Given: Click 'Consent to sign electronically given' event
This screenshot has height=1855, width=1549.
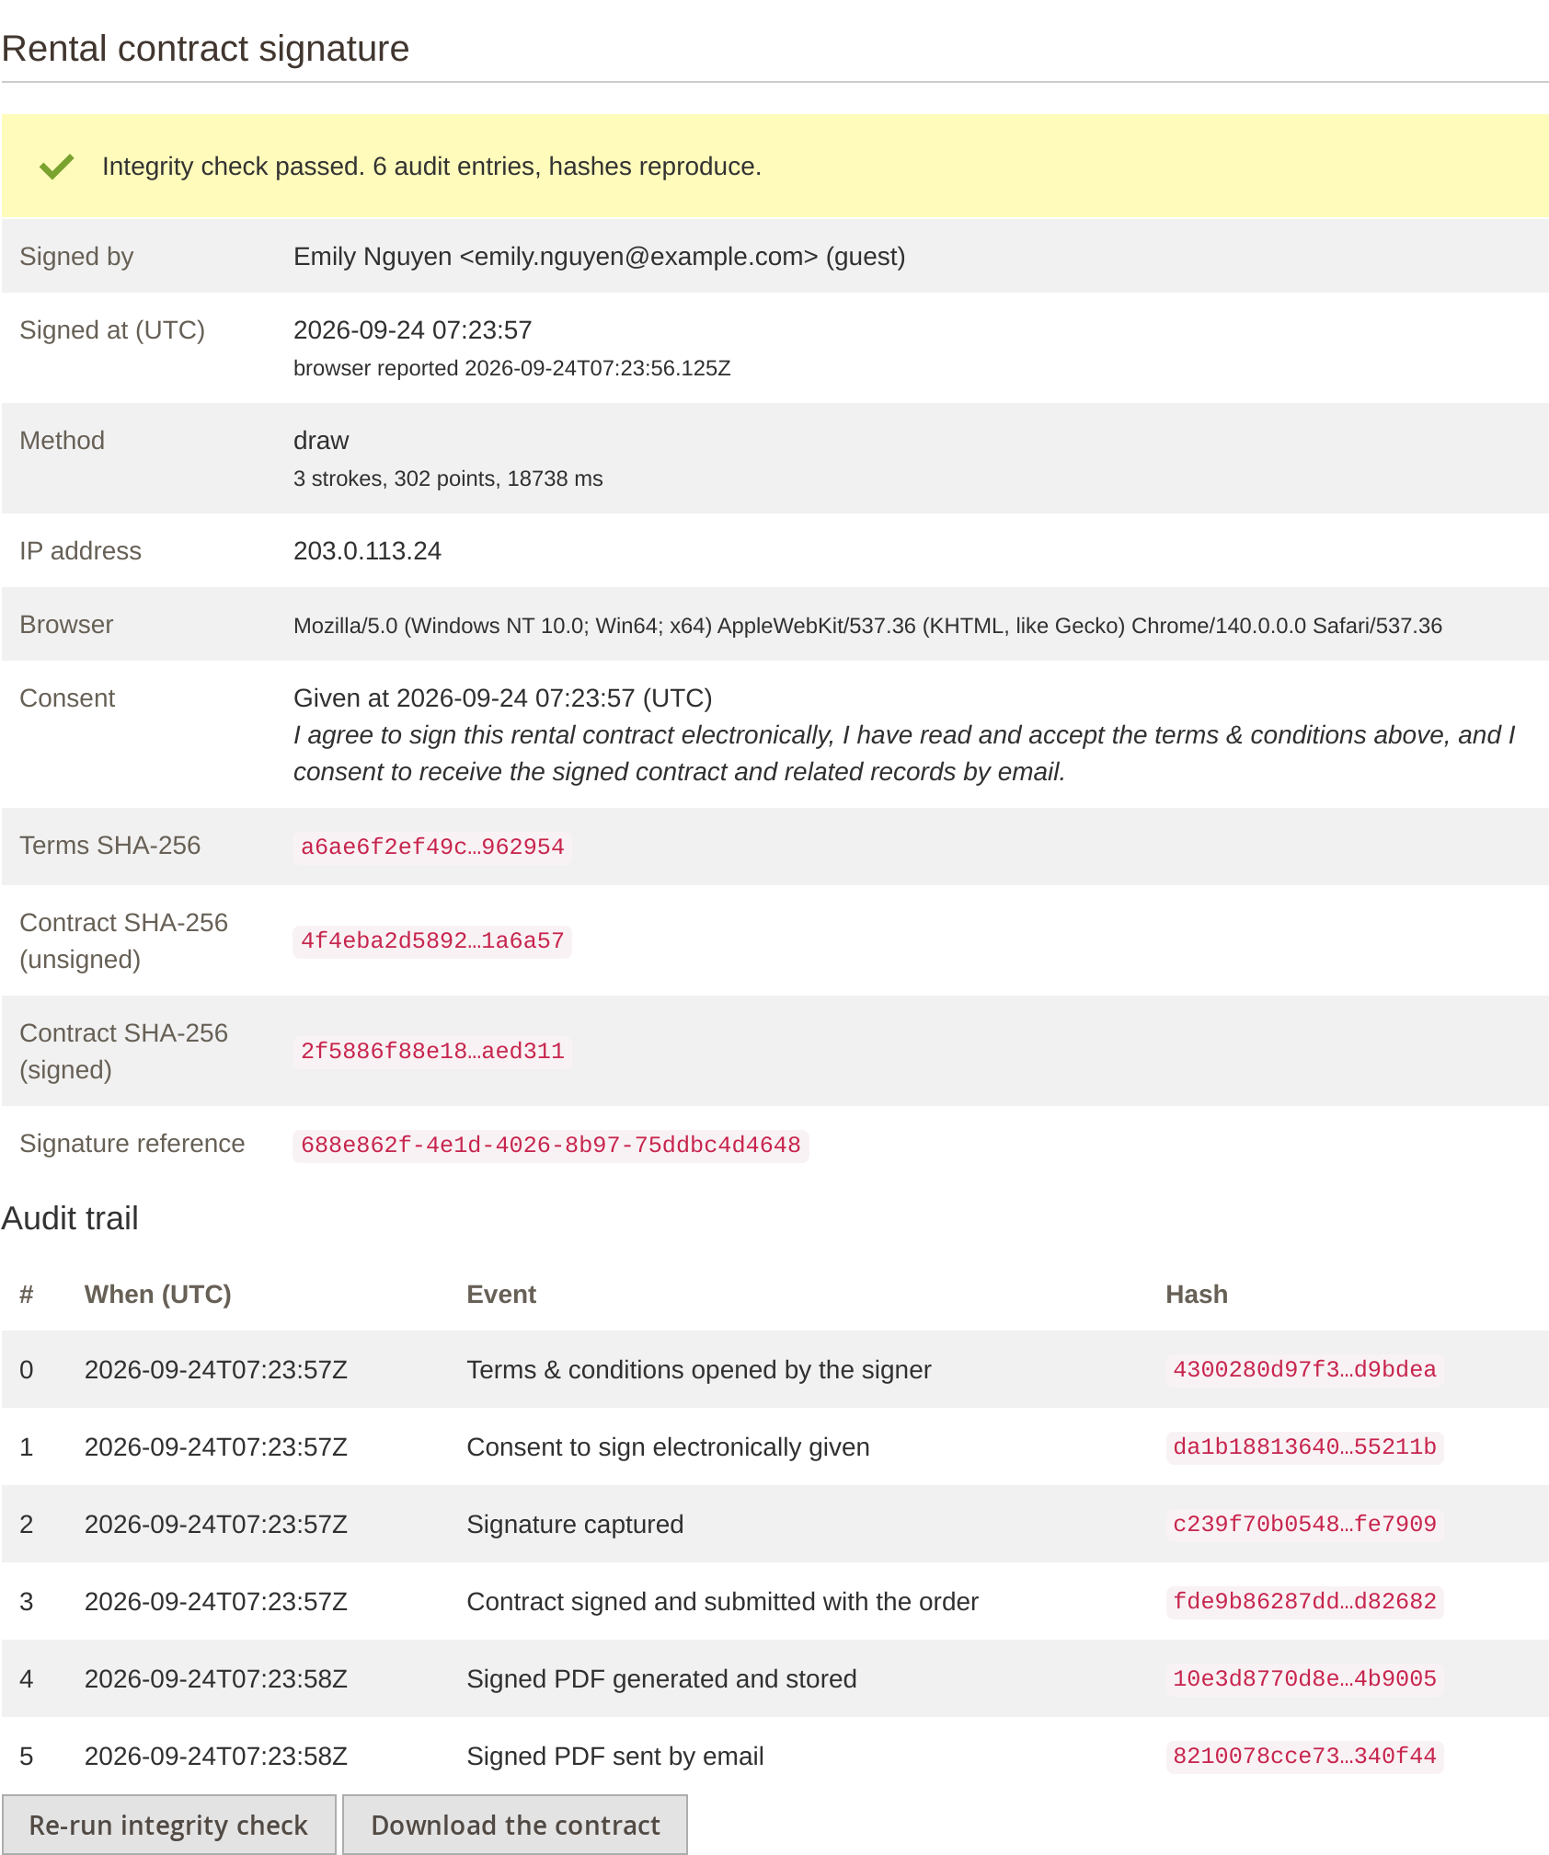Looking at the screenshot, I should point(669,1447).
